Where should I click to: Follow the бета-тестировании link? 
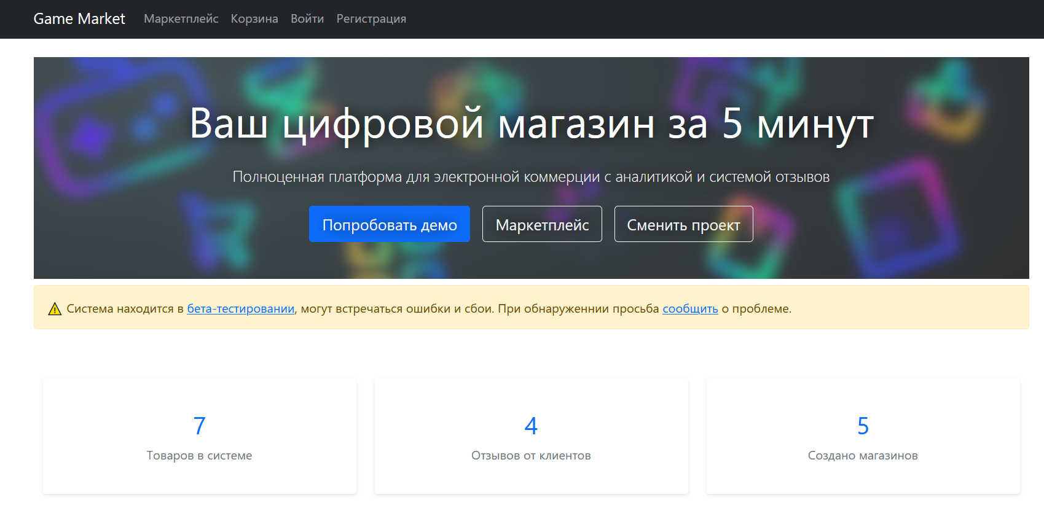coord(241,308)
